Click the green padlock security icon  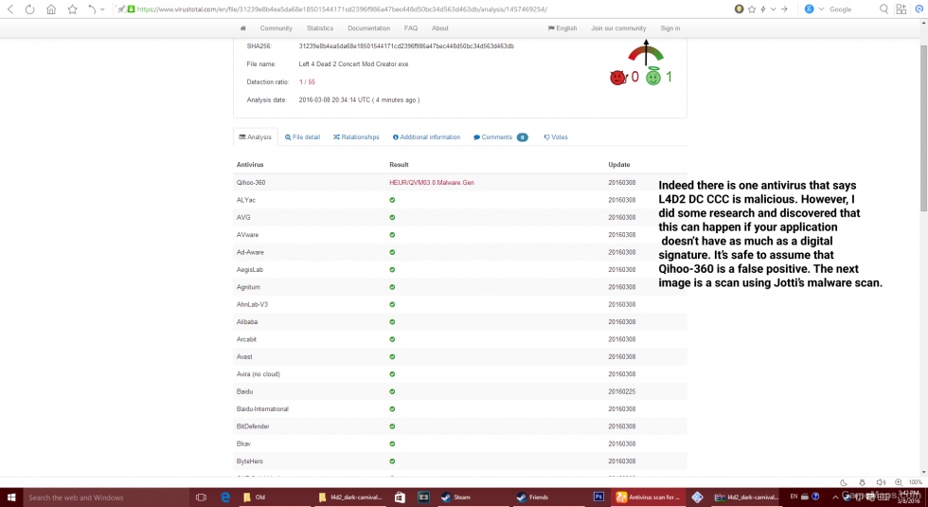[x=132, y=9]
